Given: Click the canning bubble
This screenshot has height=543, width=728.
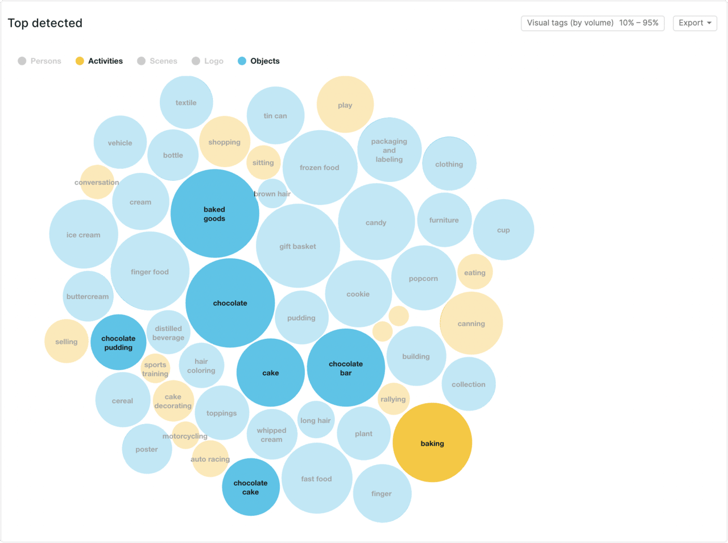Looking at the screenshot, I should [x=471, y=324].
